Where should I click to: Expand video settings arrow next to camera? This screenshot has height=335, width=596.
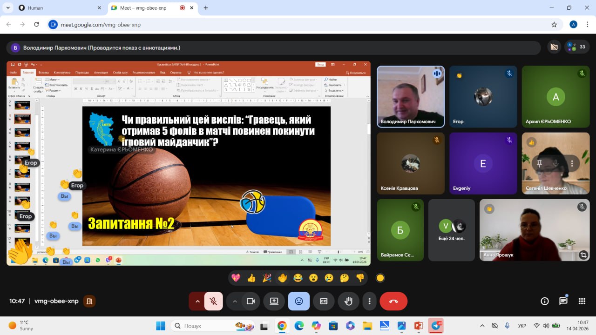point(235,301)
